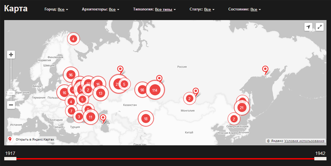Click the 1942 end handle of timeline
331x166 pixels.
[x=320, y=159]
